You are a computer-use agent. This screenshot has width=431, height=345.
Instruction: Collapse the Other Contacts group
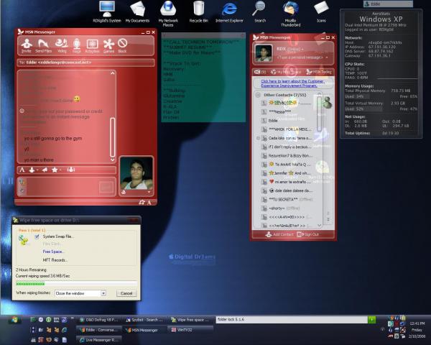pos(258,95)
